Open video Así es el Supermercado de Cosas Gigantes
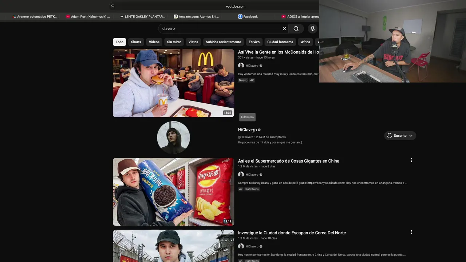This screenshot has width=466, height=262. [289, 161]
